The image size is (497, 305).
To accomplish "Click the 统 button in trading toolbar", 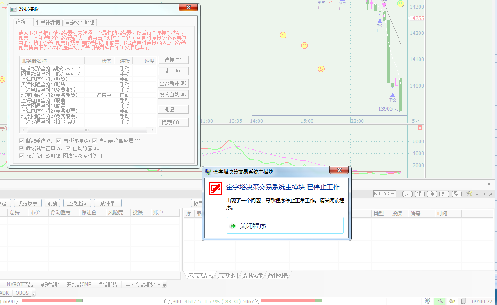I will pos(407,194).
